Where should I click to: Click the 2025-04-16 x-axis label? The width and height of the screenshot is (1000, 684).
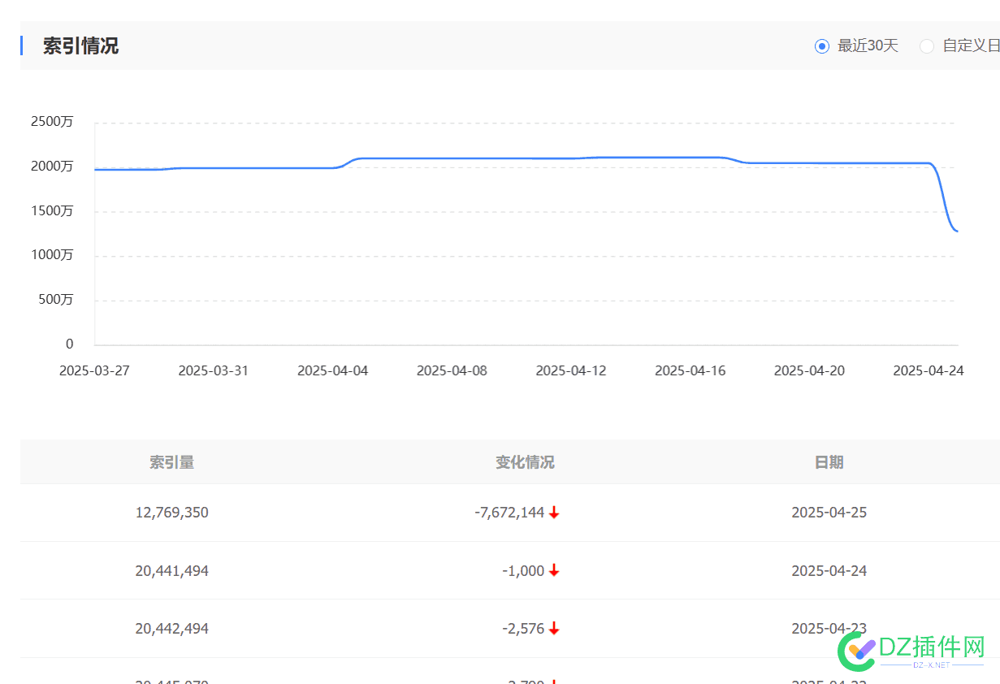[690, 370]
